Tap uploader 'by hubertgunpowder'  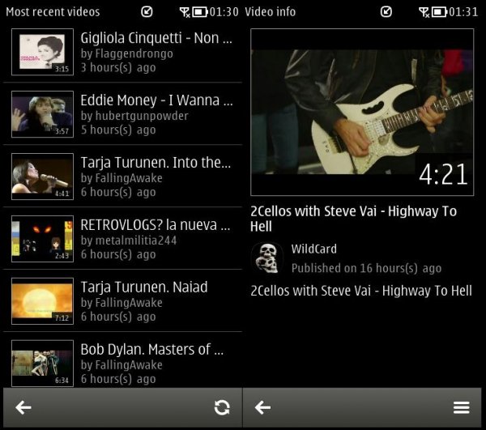[134, 116]
